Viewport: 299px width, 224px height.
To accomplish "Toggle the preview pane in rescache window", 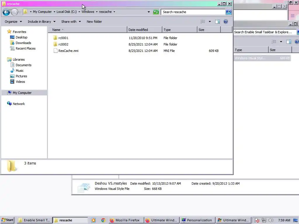I will pos(218,22).
